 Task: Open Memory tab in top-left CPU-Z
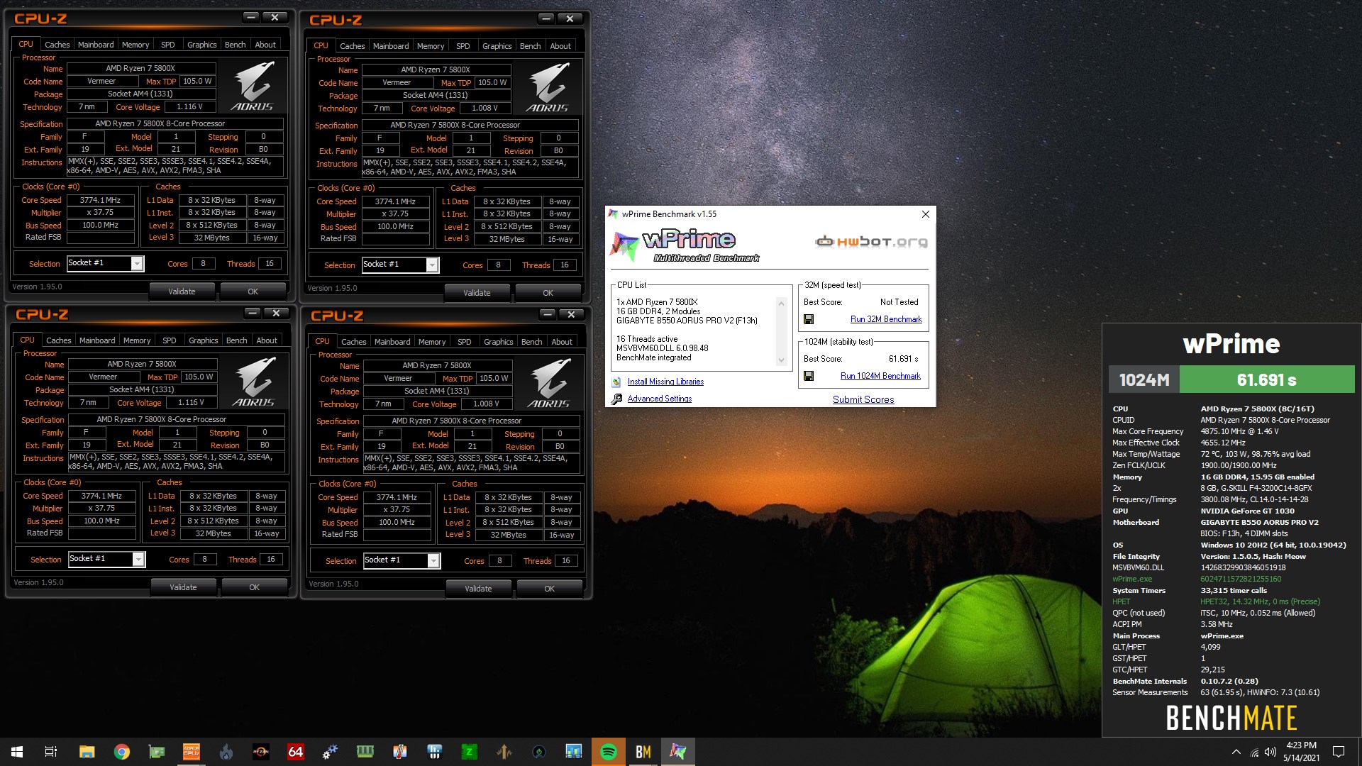pos(135,45)
